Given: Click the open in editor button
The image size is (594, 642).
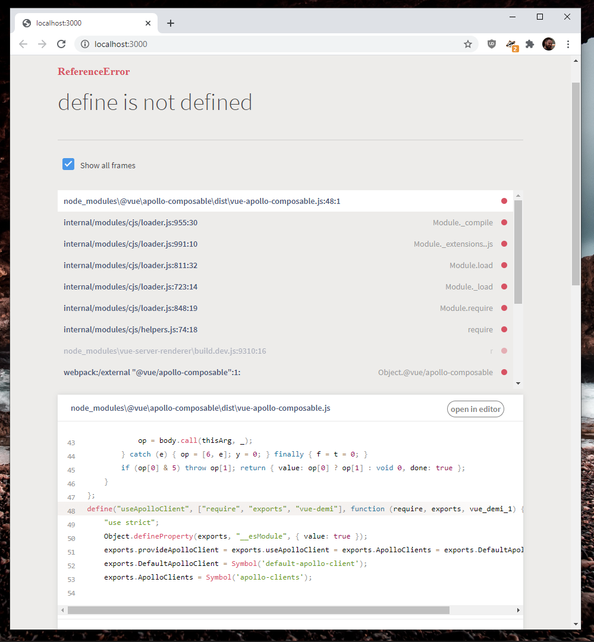Looking at the screenshot, I should 475,409.
